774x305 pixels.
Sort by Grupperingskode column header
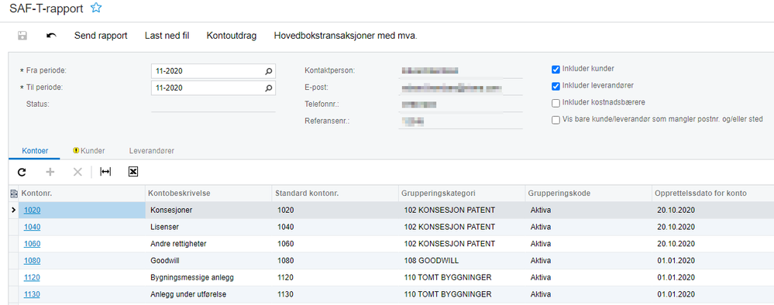[x=588, y=194]
